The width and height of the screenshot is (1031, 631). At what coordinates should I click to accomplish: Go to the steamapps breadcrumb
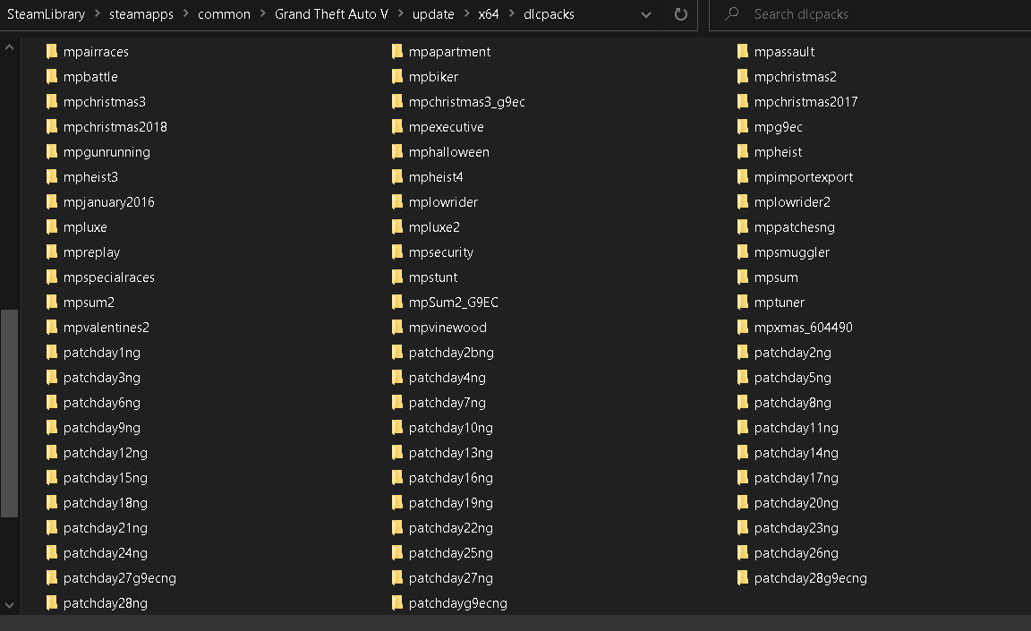(141, 13)
